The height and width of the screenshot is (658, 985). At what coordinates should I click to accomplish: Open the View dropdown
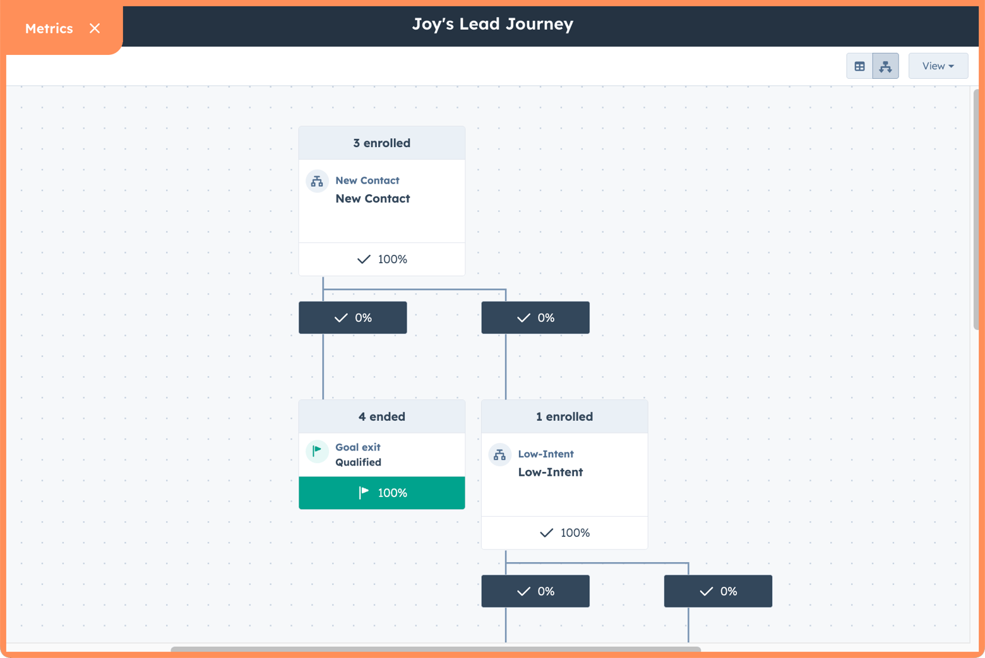point(938,66)
